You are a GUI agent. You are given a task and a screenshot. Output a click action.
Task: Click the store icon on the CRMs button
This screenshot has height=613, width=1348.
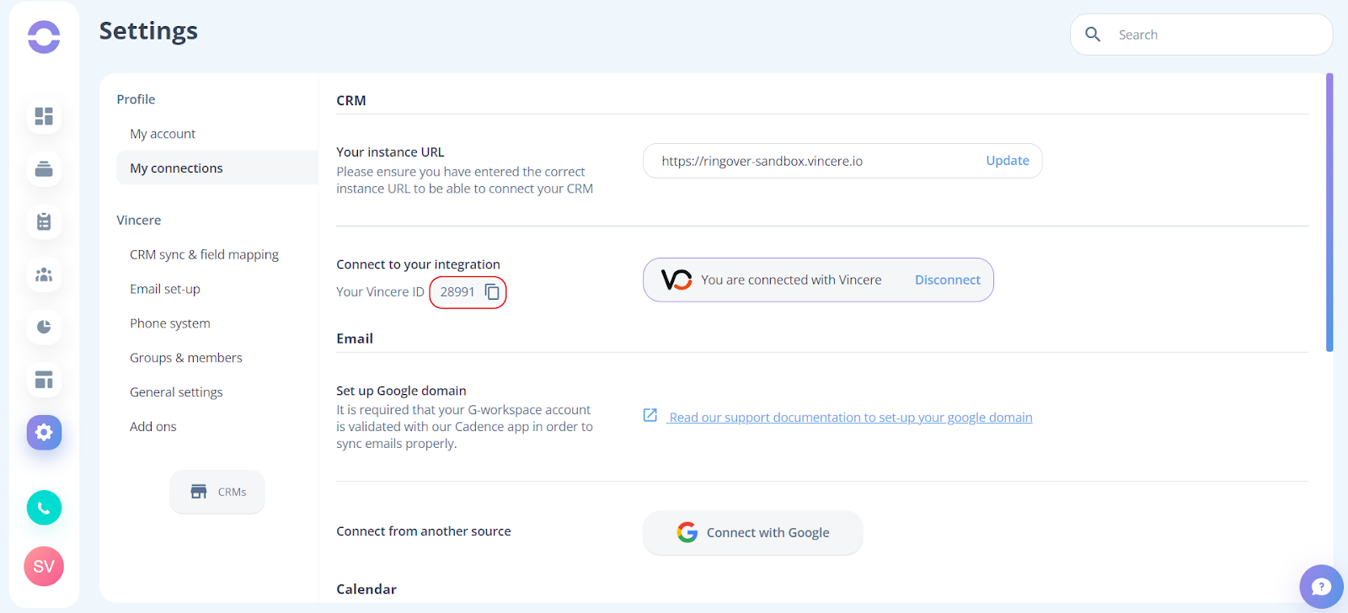click(199, 492)
